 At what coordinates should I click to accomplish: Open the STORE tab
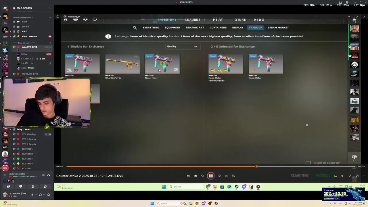click(x=240, y=20)
